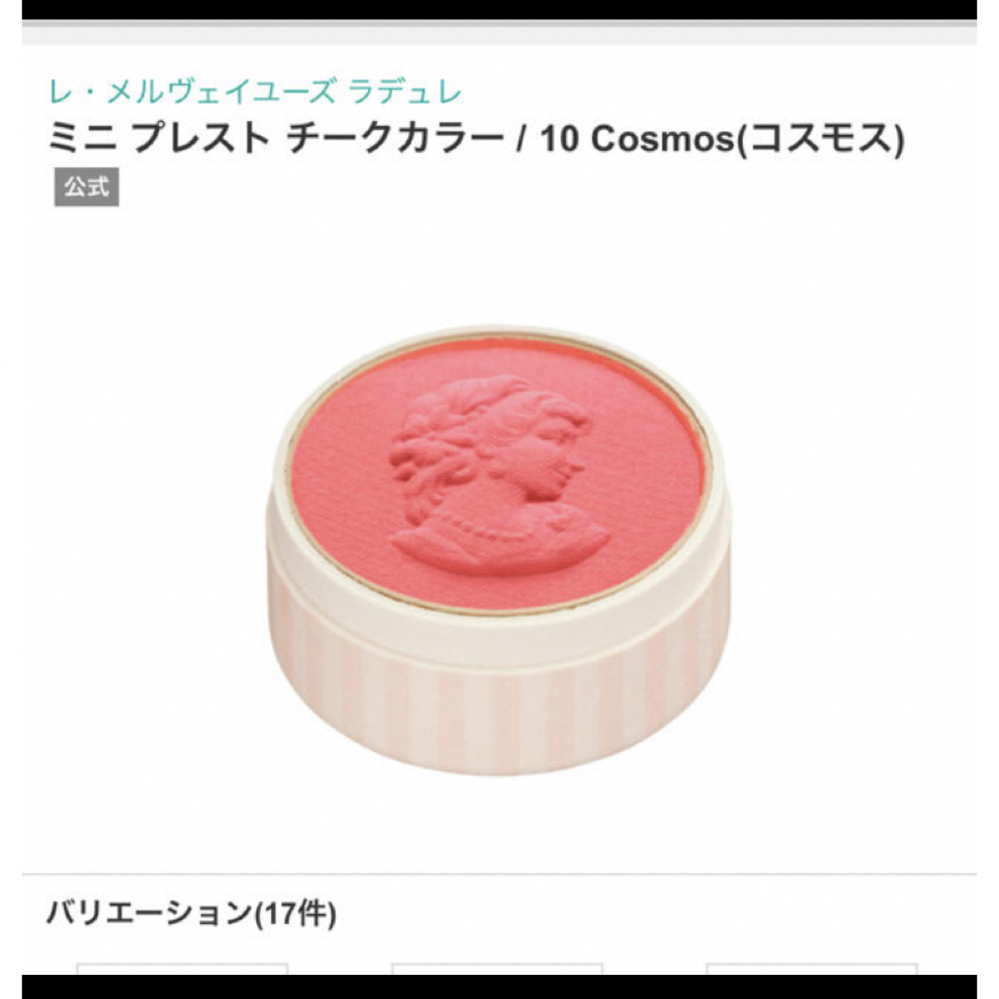Click the black bar at the top edge
Image resolution: width=999 pixels, height=999 pixels.
point(499,9)
